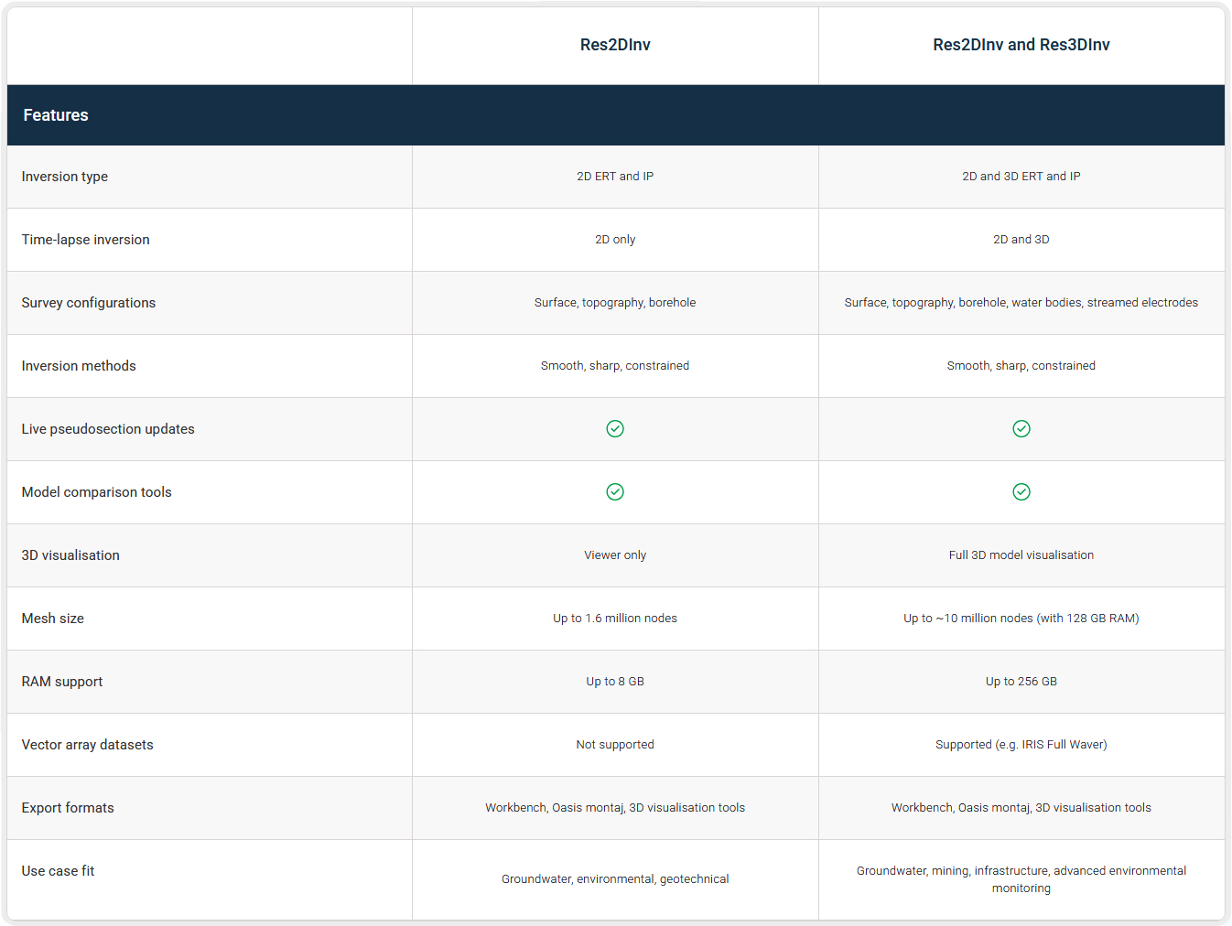The height and width of the screenshot is (926, 1232).
Task: Select the Vector array datasets row label
Action: pyautogui.click(x=88, y=745)
